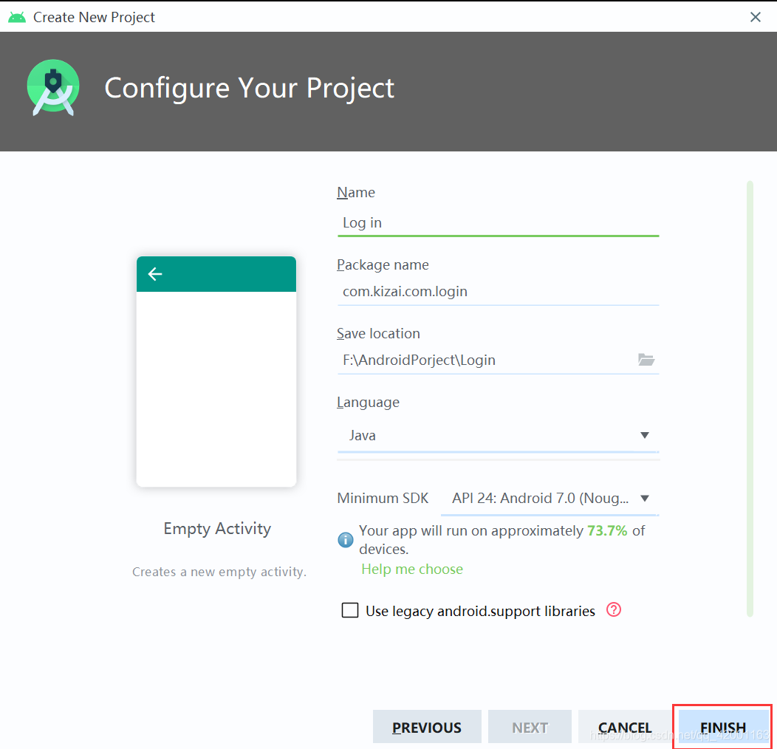777x749 pixels.
Task: Click the Save location label
Action: pos(378,333)
